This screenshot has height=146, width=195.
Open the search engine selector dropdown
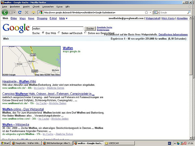[159, 12]
